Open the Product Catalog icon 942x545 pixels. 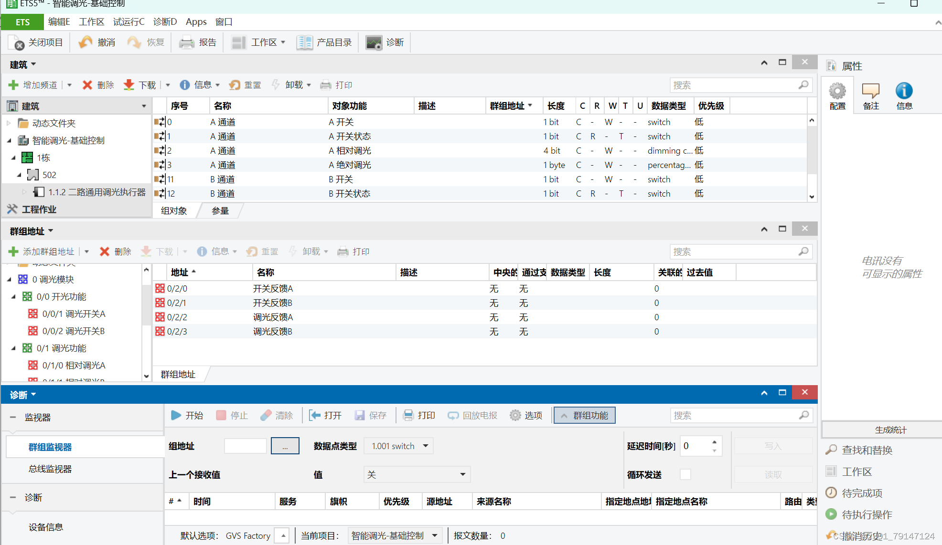tap(304, 42)
